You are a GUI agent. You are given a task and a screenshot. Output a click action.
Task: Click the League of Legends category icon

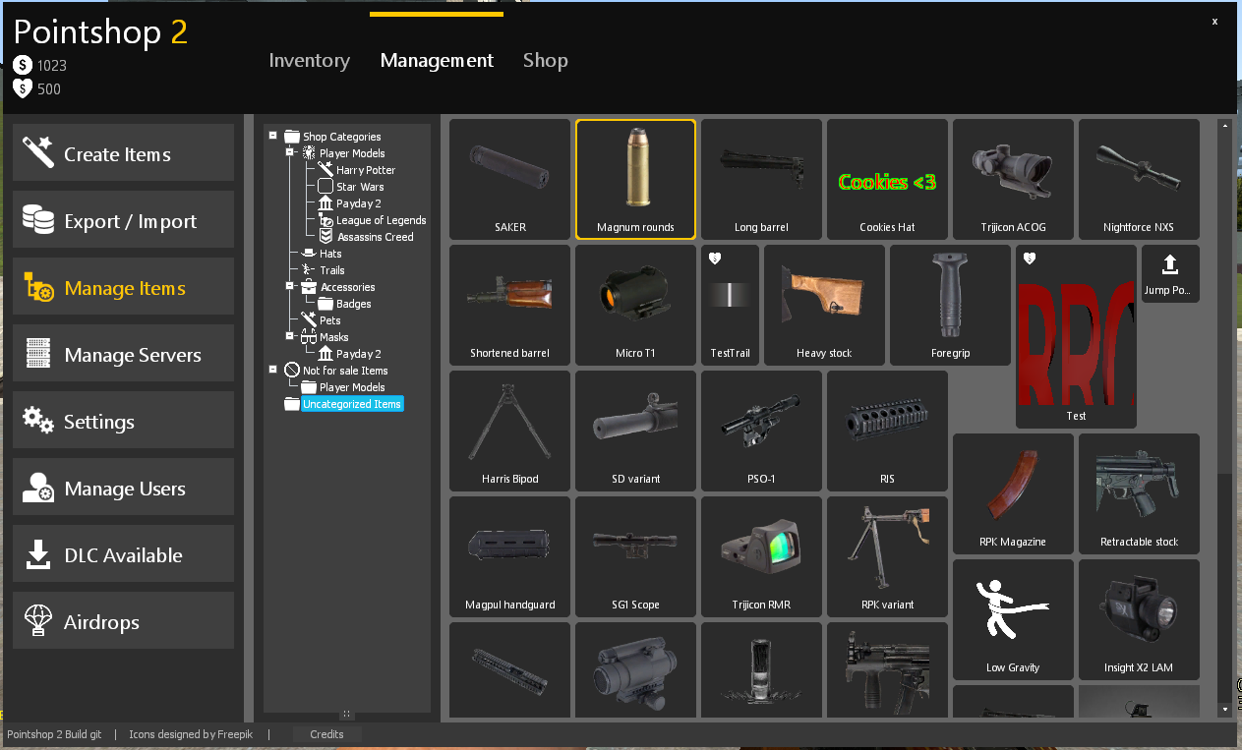pyautogui.click(x=325, y=220)
